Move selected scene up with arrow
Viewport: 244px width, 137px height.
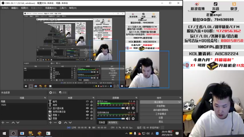click(13, 123)
